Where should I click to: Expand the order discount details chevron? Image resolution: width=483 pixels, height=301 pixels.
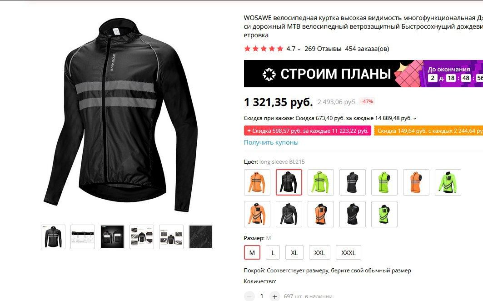(x=414, y=118)
